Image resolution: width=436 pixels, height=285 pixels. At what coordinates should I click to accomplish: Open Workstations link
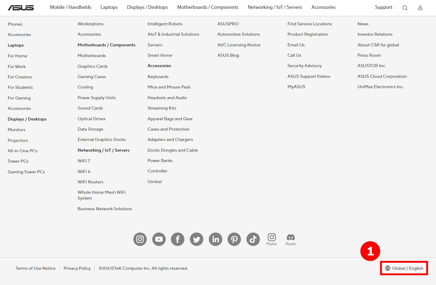[91, 24]
